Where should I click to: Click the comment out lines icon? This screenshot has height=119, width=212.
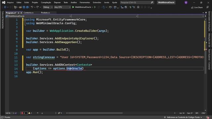(x=130, y=7)
